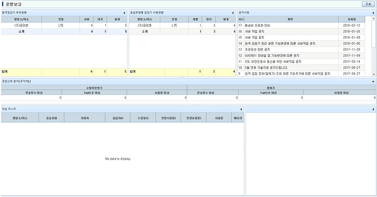Click the 조회 search button

pyautogui.click(x=367, y=4)
